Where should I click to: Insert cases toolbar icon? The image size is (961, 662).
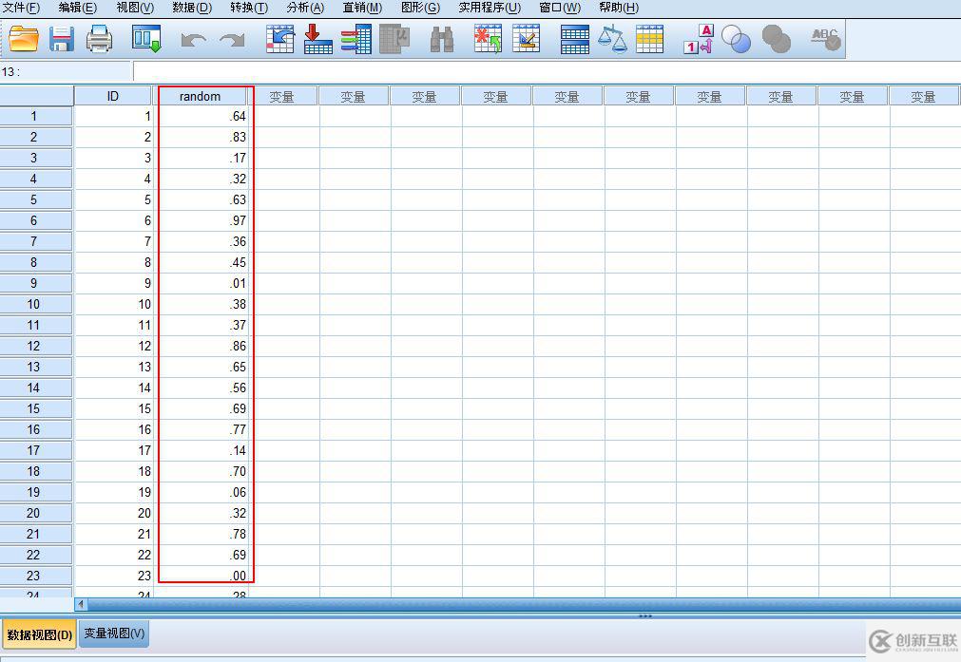[488, 39]
